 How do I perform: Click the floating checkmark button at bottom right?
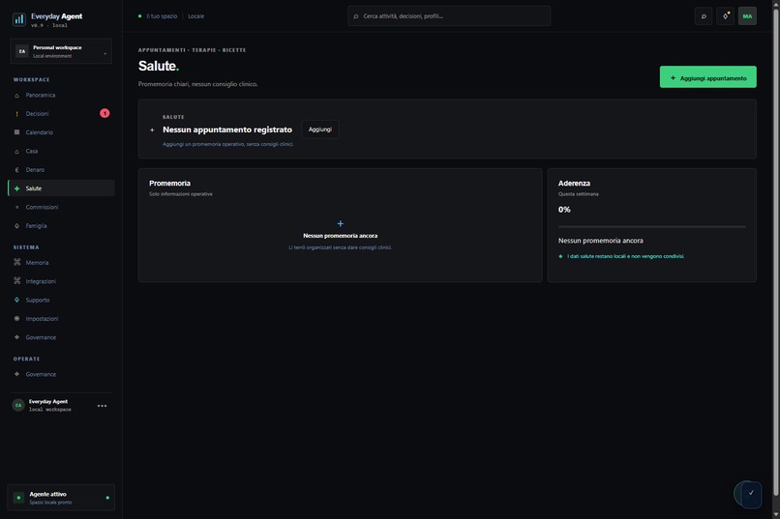pos(750,494)
